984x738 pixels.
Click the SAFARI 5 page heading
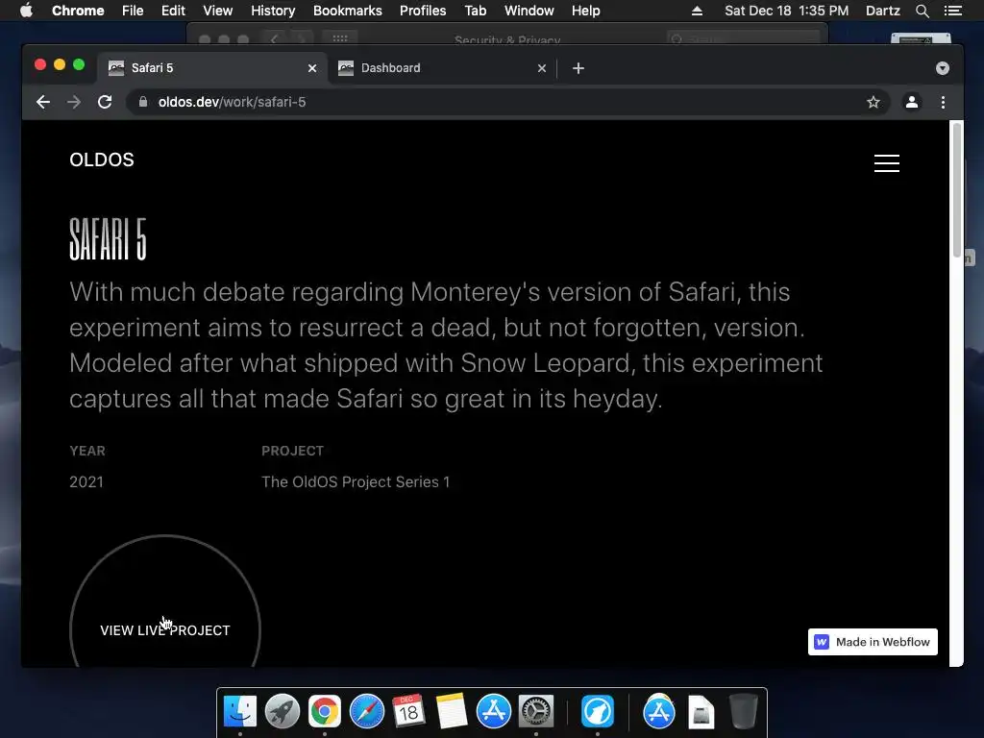point(108,239)
